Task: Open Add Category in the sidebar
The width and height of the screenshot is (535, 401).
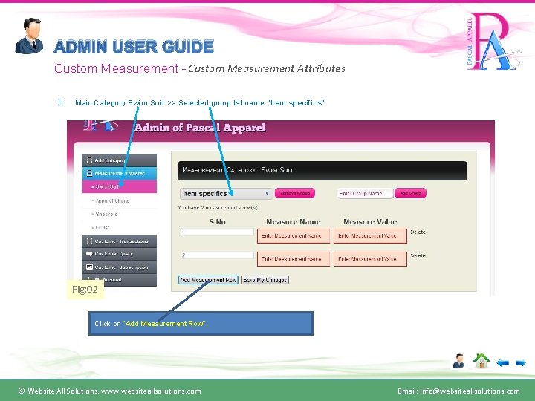Action: pyautogui.click(x=120, y=160)
